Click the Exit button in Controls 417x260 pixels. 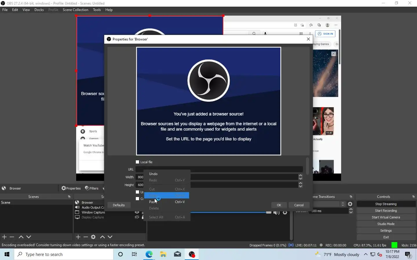point(386,237)
